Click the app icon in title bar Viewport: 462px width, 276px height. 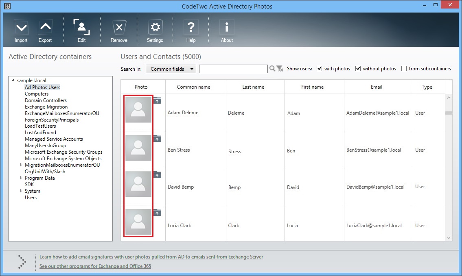[7, 6]
